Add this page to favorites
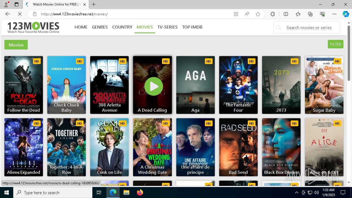 coord(258,14)
